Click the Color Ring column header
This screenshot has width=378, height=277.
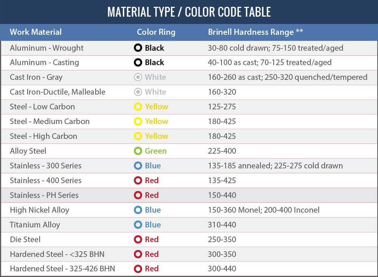156,32
